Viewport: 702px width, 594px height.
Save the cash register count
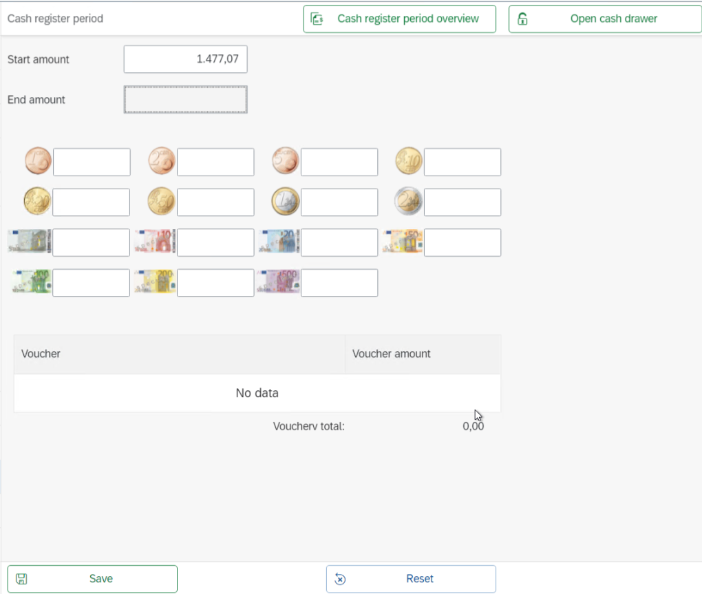tap(92, 579)
